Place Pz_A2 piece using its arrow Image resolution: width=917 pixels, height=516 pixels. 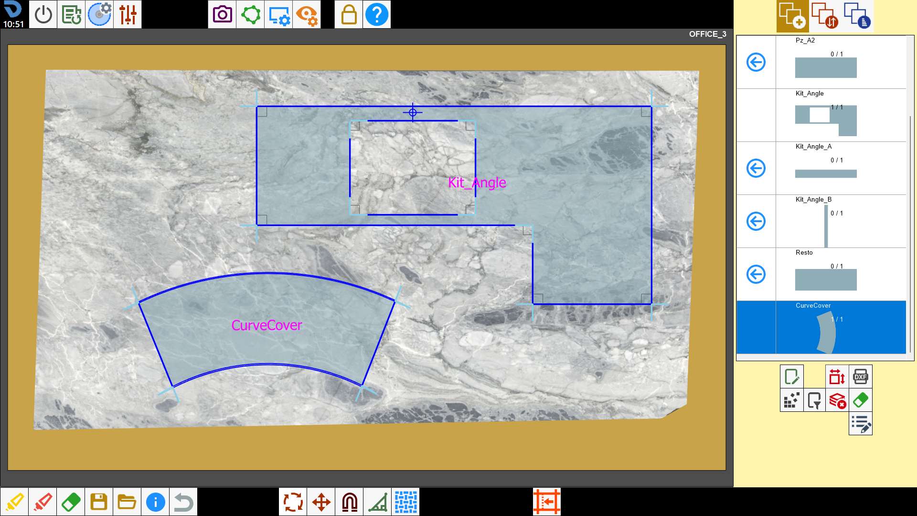coord(756,62)
